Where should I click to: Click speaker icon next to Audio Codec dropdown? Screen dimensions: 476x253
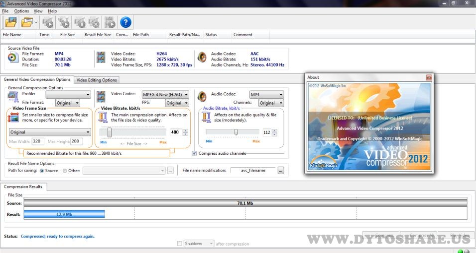coord(202,97)
